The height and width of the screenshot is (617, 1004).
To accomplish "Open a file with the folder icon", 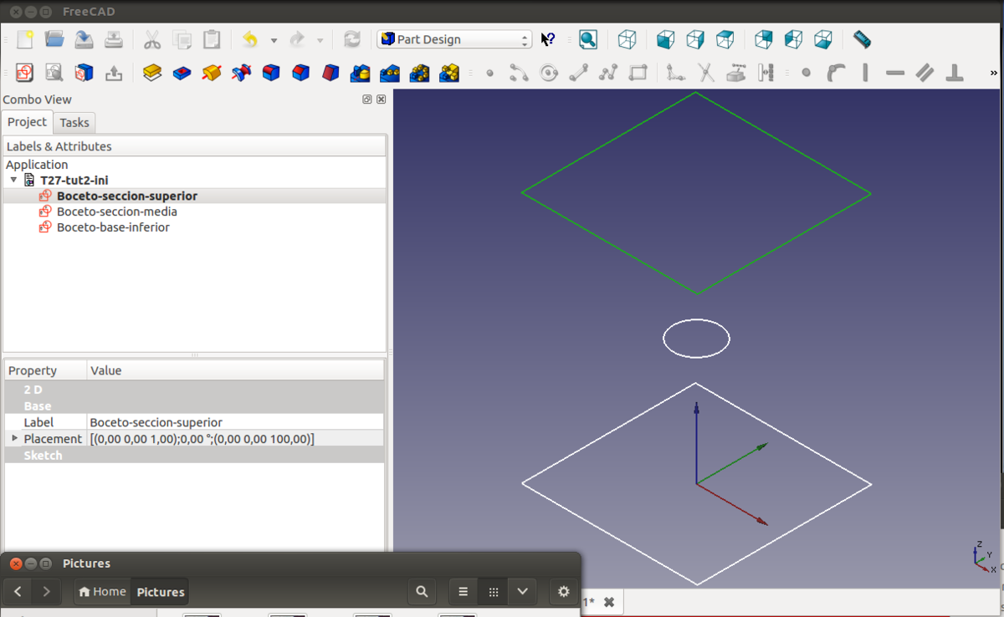I will pyautogui.click(x=54, y=39).
